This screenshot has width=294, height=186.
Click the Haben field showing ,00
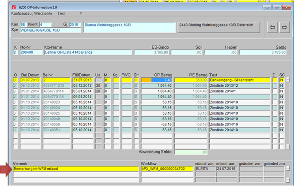(x=221, y=52)
